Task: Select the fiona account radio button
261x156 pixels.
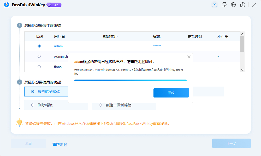Action: pyautogui.click(x=39, y=67)
